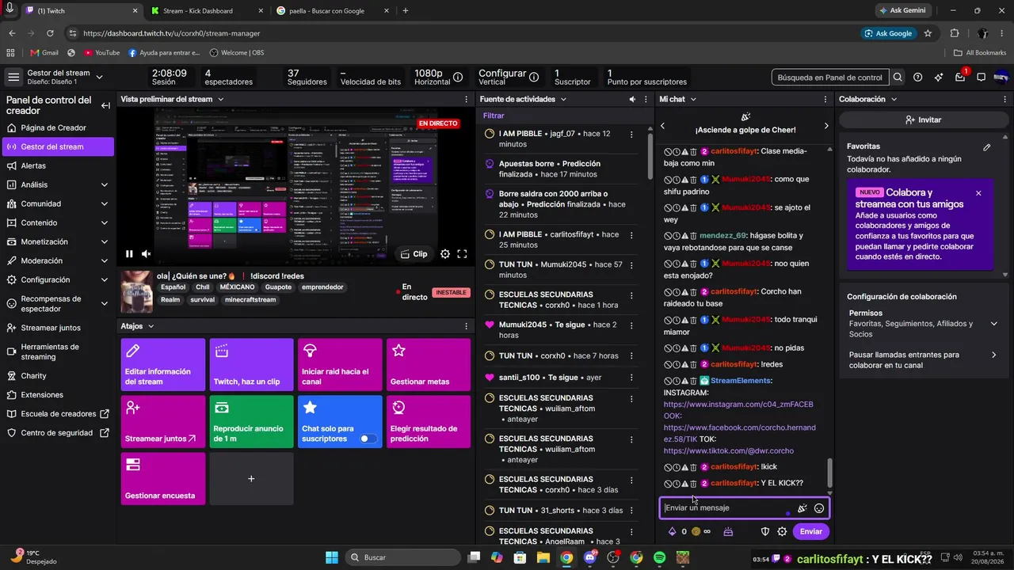Switch to the paella Google search tab
Screen dimensions: 1014x570
(333, 11)
